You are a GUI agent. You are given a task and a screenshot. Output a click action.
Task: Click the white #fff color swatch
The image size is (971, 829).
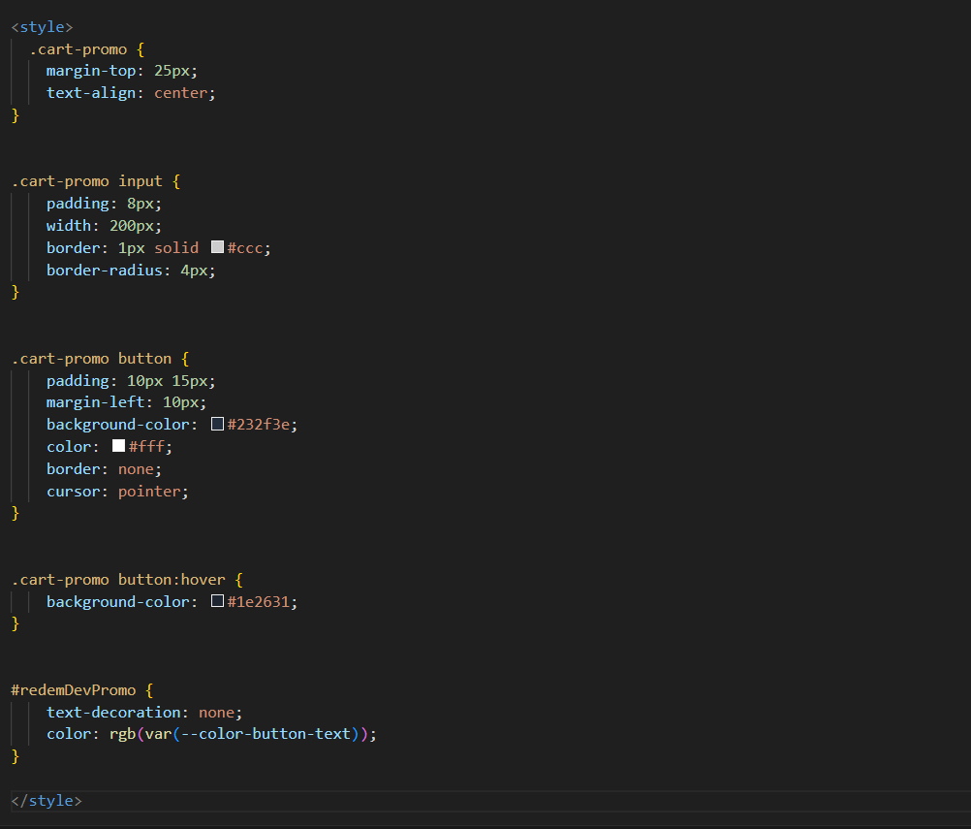point(118,447)
